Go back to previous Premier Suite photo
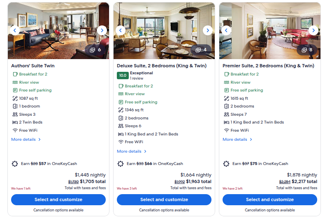Image resolution: width=332 pixels, height=220 pixels. (226, 30)
